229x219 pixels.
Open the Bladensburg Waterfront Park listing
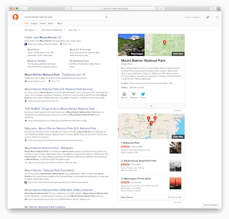pos(139,161)
